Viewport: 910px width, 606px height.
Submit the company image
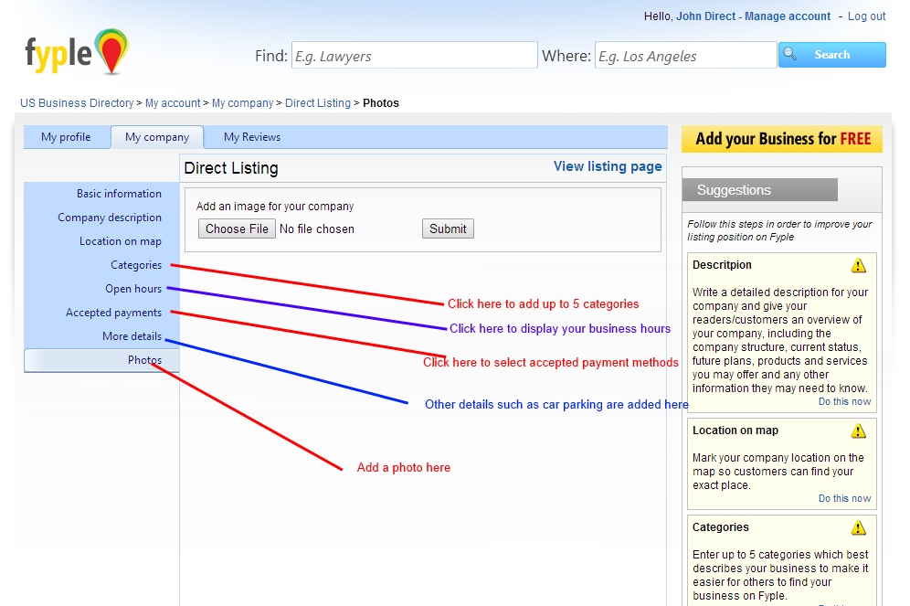(448, 229)
